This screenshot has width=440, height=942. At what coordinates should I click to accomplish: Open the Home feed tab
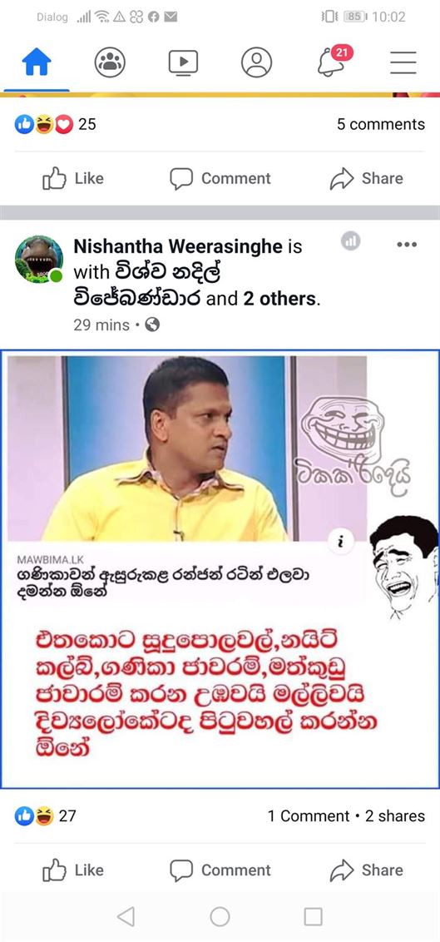click(37, 62)
